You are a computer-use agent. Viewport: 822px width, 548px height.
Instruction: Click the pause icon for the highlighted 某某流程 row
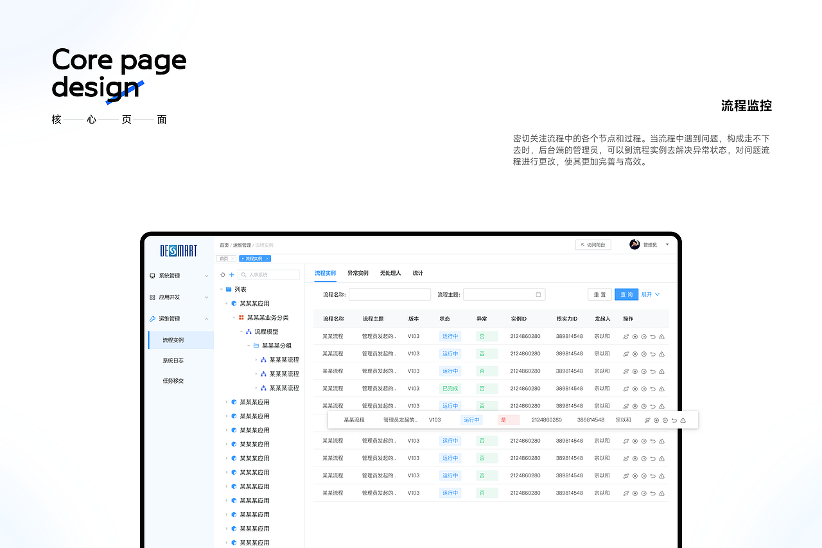coord(665,420)
